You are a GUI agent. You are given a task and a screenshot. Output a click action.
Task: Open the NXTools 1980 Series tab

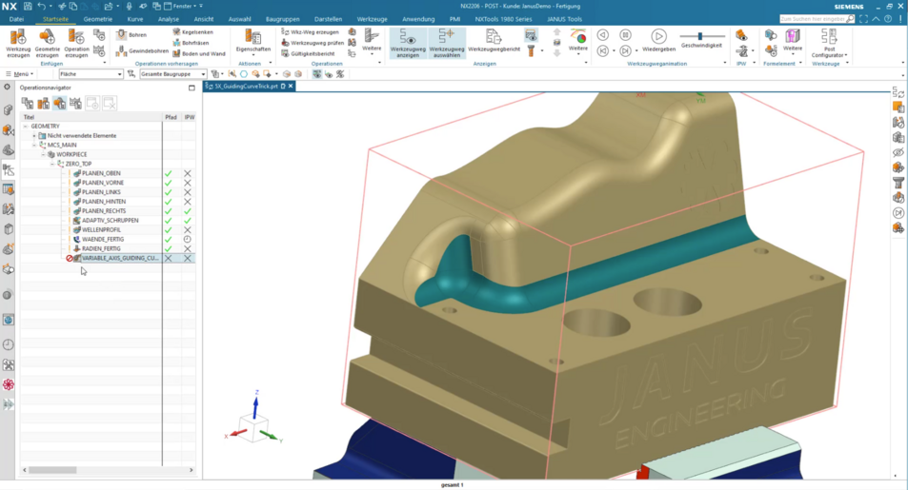(x=503, y=19)
